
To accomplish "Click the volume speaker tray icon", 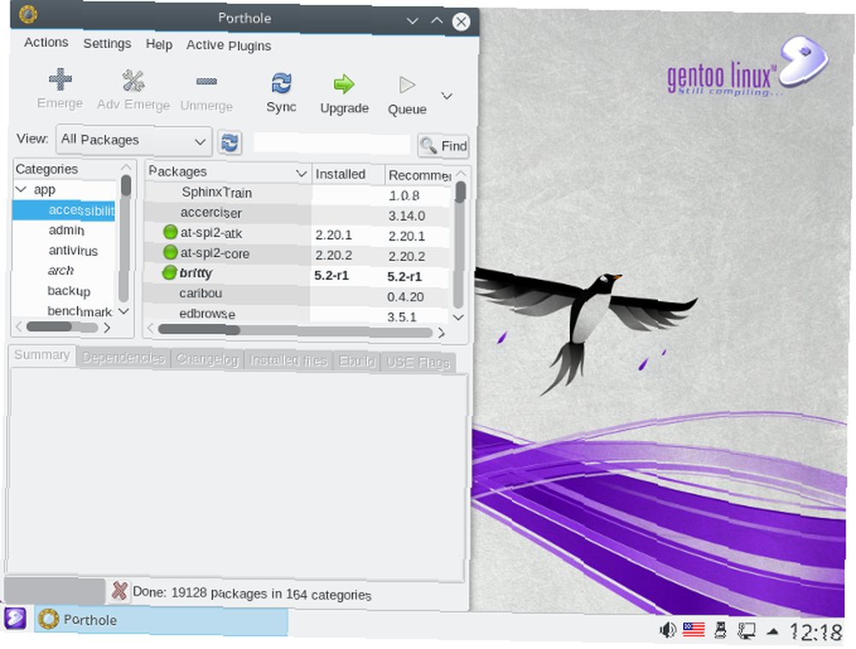I will point(667,630).
